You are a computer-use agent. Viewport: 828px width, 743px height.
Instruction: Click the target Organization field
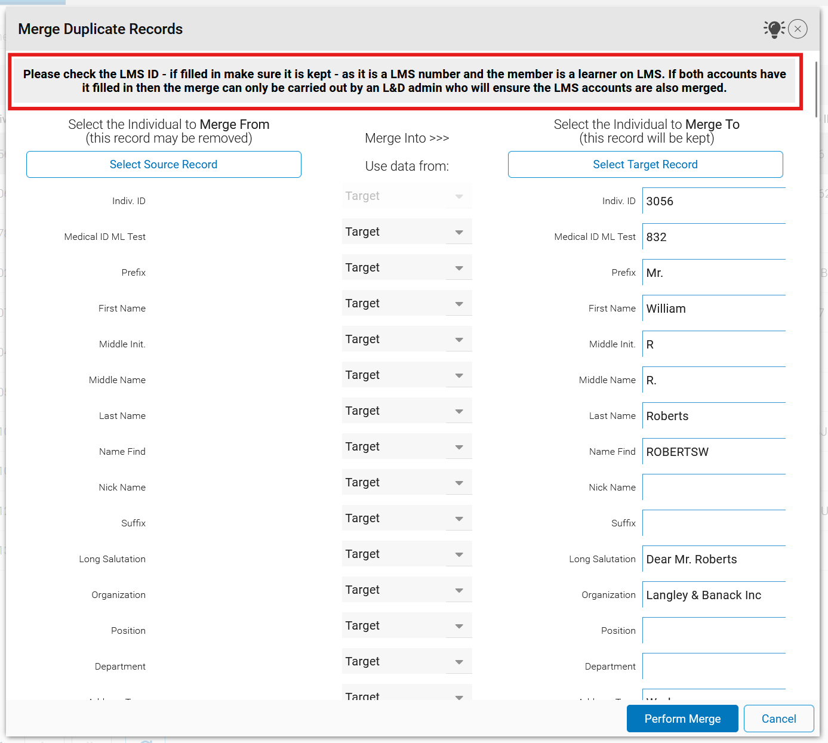(713, 595)
